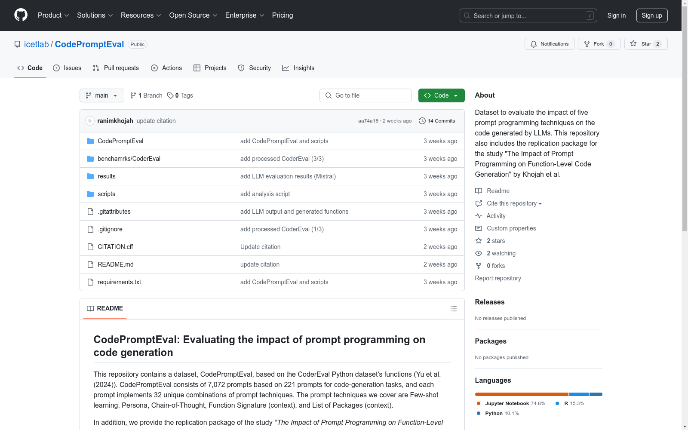The image size is (688, 430).
Task: Open the 14 Commits history link
Action: [x=437, y=121]
